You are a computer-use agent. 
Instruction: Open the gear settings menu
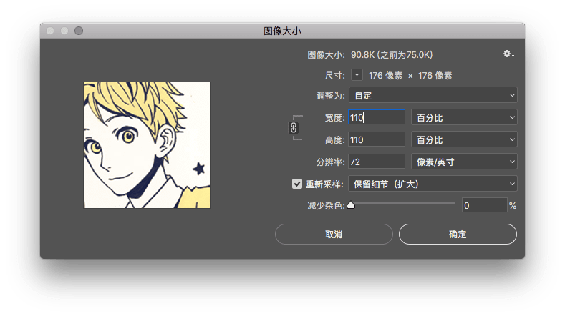click(508, 54)
